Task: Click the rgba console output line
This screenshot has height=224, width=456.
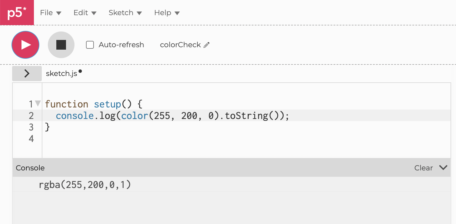Action: (x=85, y=185)
